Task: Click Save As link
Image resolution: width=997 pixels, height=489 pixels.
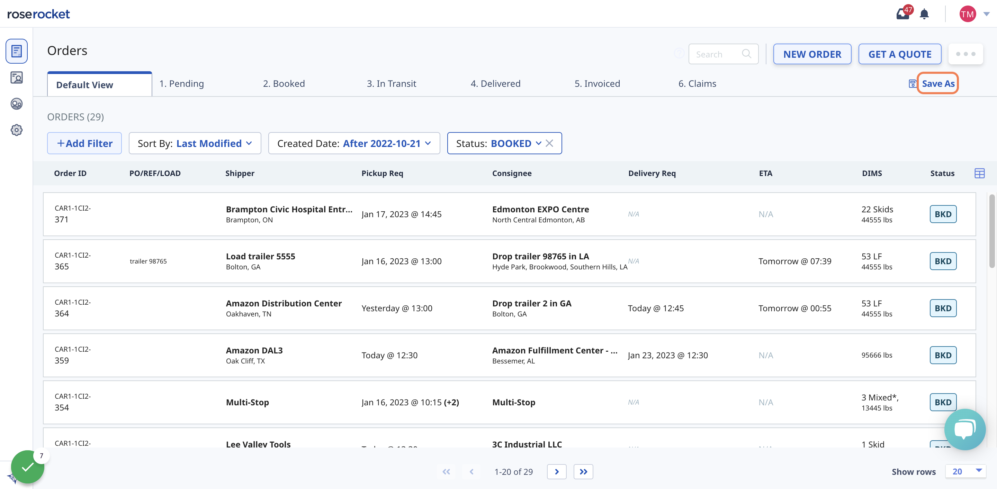Action: click(x=938, y=83)
